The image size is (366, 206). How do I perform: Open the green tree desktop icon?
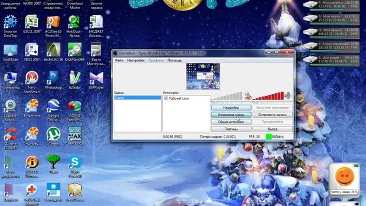[x=53, y=164]
